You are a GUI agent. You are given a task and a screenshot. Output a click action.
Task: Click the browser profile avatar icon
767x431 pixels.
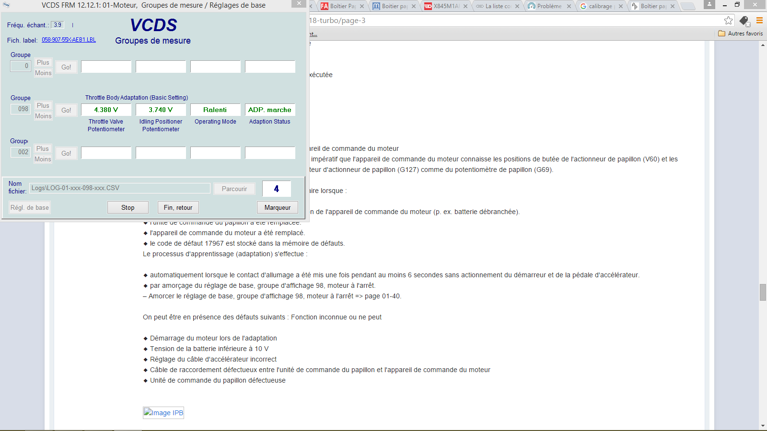(709, 5)
